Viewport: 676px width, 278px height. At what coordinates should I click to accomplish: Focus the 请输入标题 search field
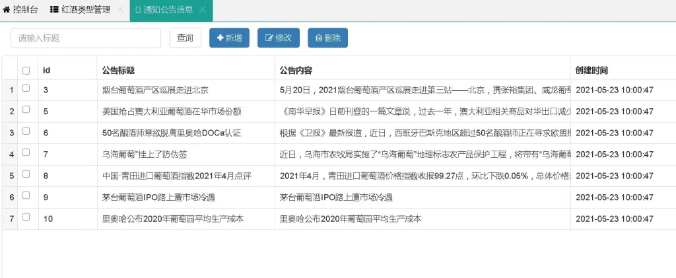click(x=86, y=38)
